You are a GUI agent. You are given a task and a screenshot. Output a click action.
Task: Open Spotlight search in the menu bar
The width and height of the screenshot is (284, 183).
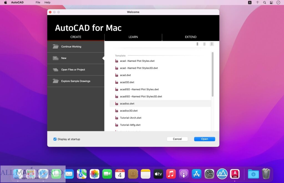tap(264, 2)
